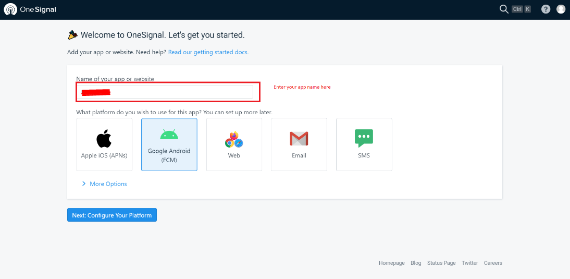Open the help question mark icon
Image resolution: width=570 pixels, height=279 pixels.
(x=546, y=9)
